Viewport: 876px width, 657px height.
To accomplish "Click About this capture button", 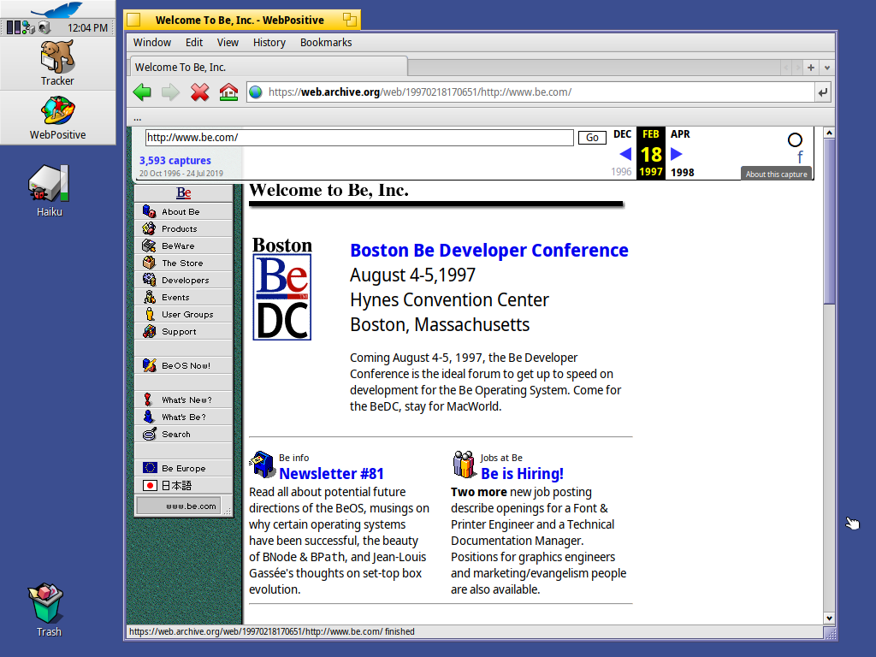I will coord(776,174).
